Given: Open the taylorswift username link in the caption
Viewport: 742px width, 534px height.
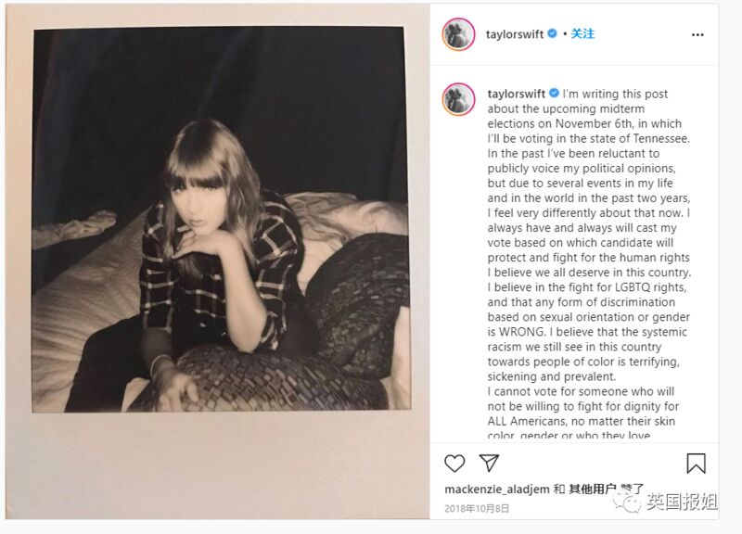Looking at the screenshot, I should (x=517, y=94).
